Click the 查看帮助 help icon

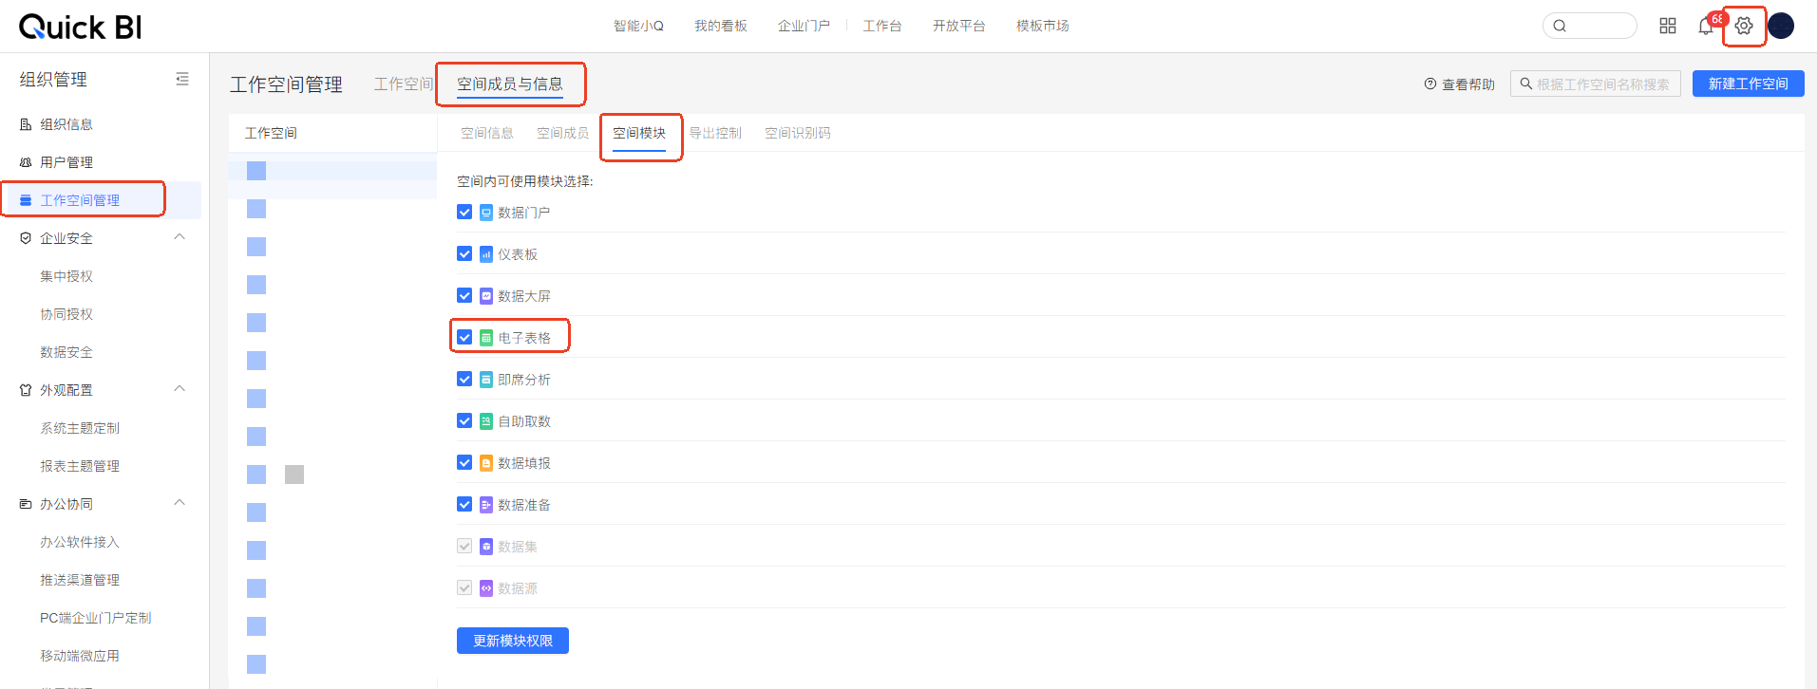[x=1430, y=84]
